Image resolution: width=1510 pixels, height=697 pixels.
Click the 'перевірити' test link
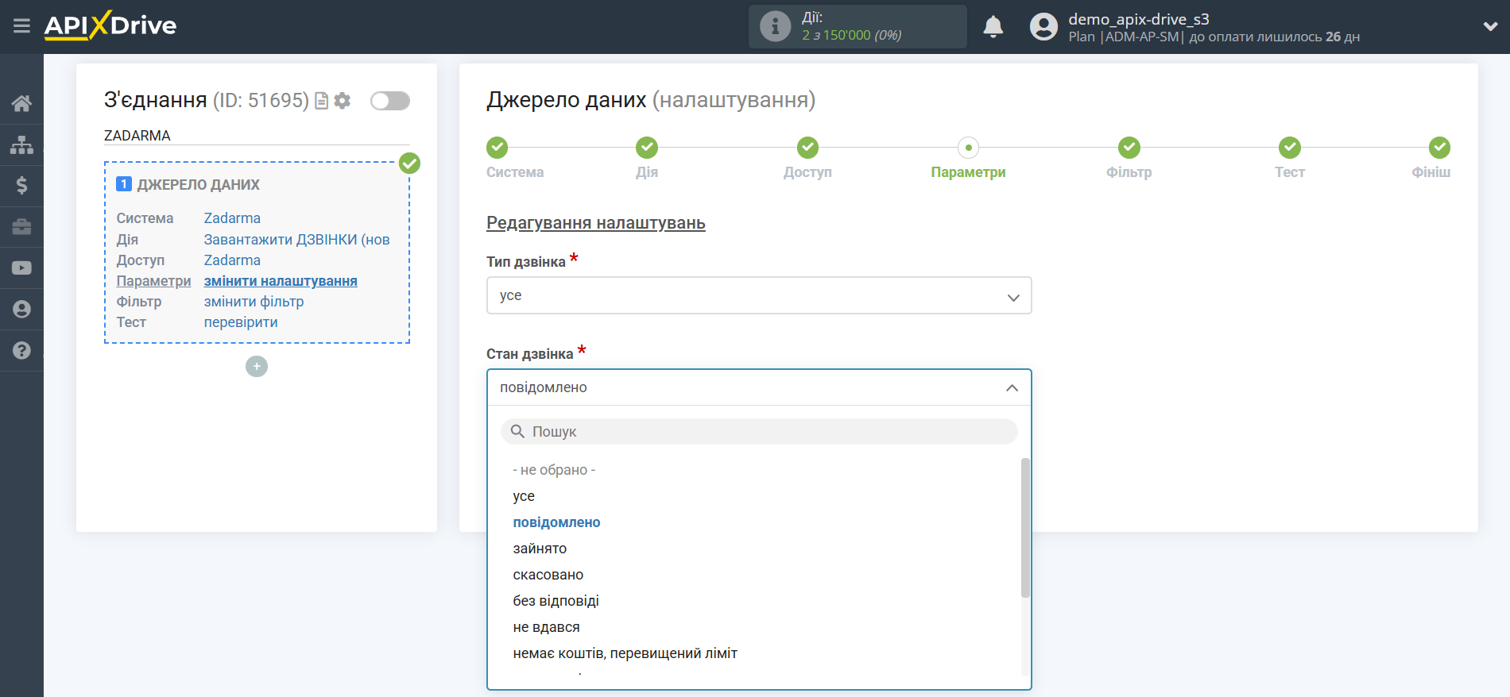(x=241, y=322)
